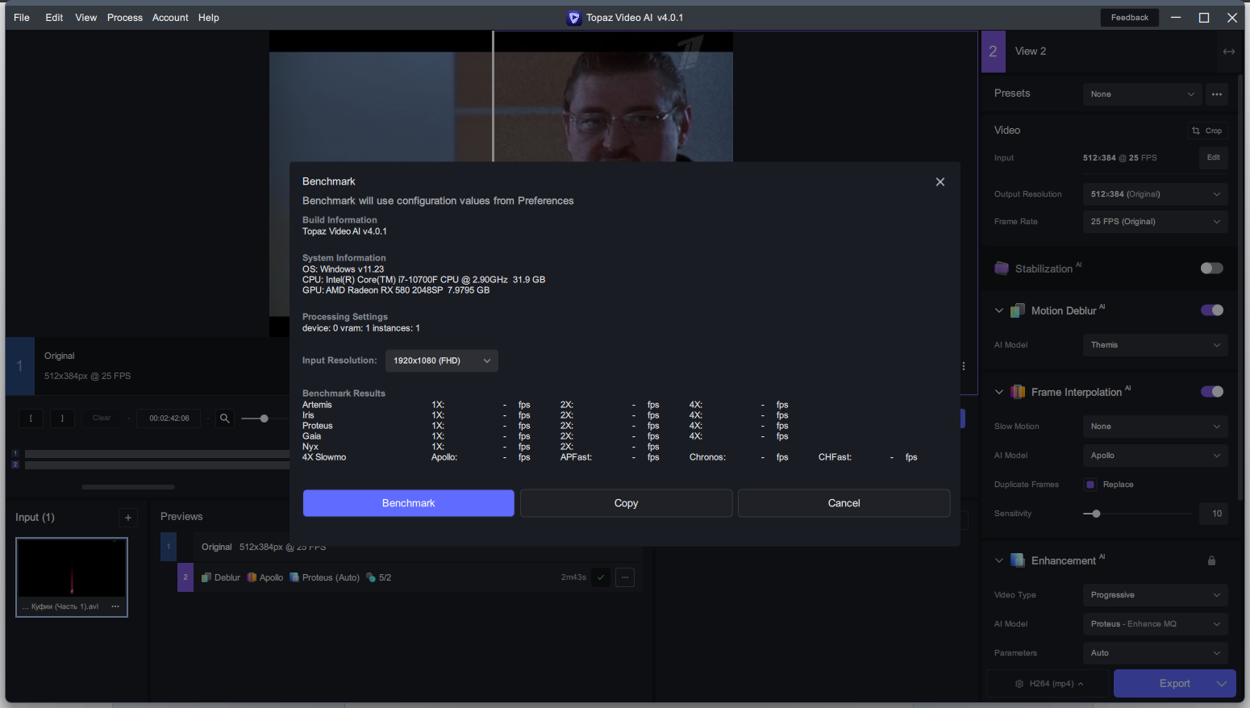Start the test with Benchmark button

409,503
